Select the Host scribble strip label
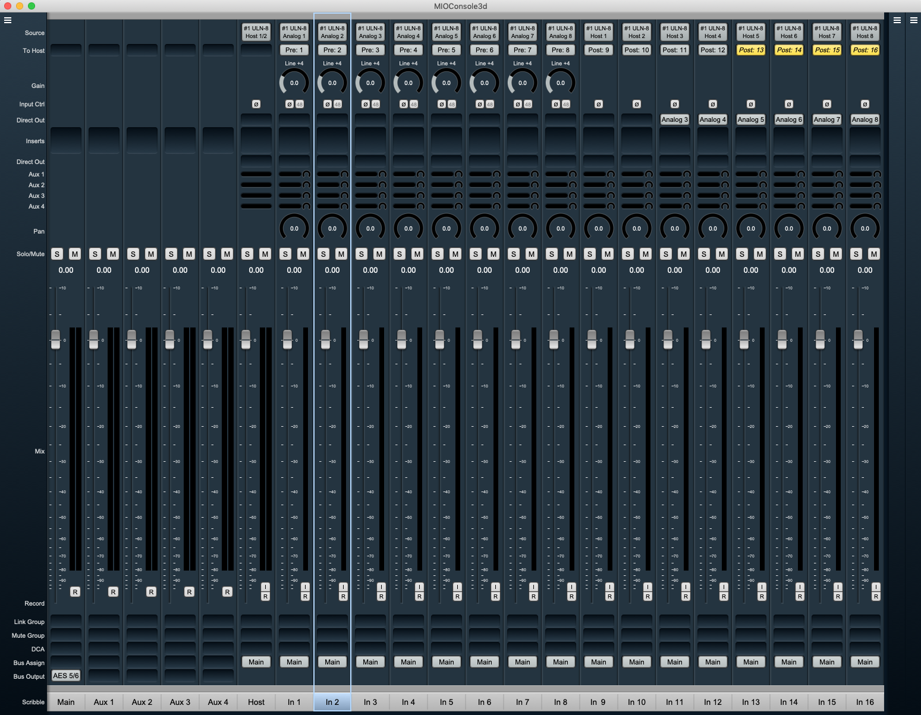 pos(256,702)
